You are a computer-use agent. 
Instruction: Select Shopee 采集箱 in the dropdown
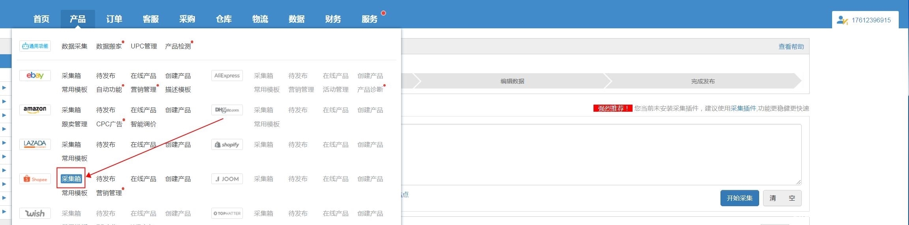coord(71,179)
